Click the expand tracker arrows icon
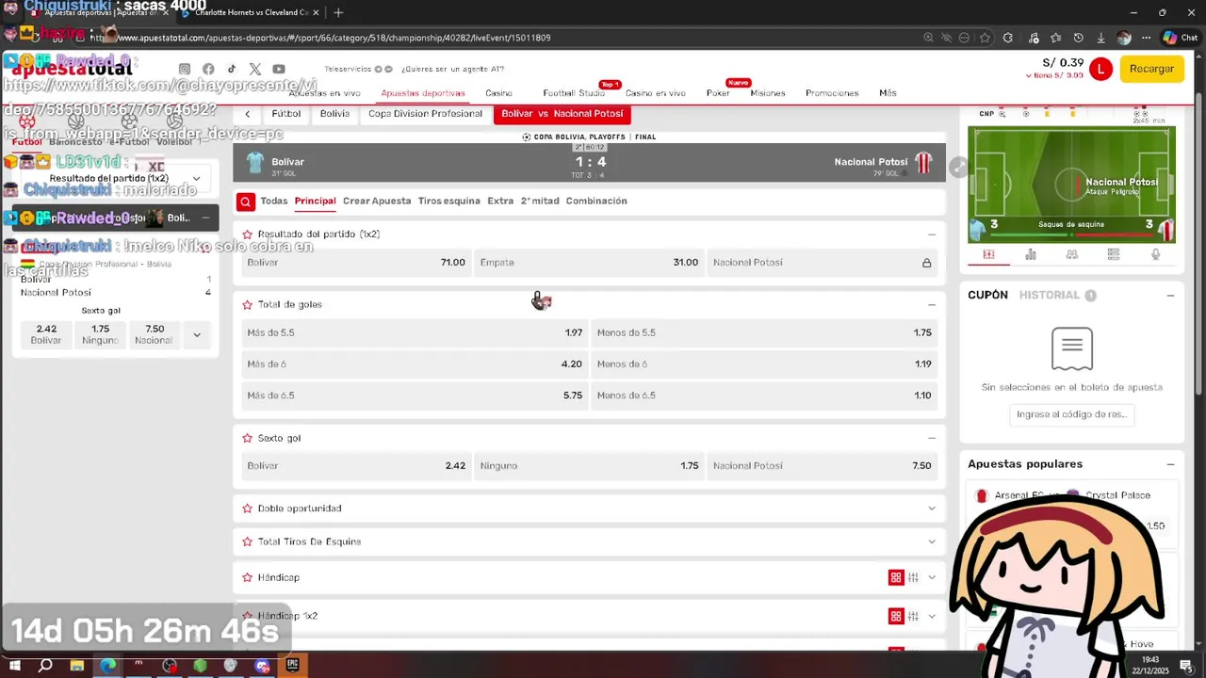This screenshot has width=1206, height=678. (x=958, y=167)
